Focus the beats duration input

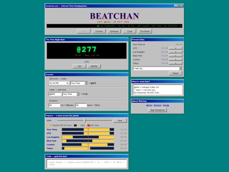point(81,105)
